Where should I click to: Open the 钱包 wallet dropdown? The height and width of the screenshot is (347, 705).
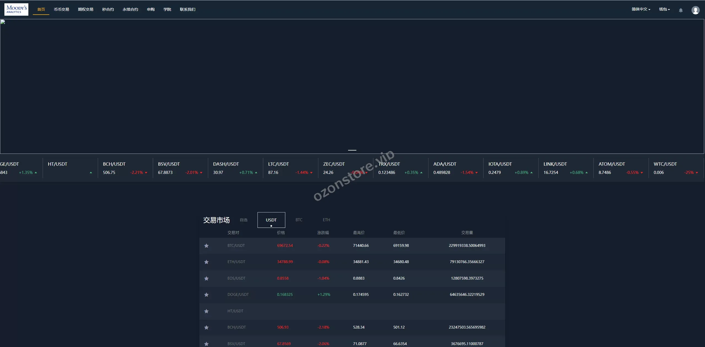point(664,9)
